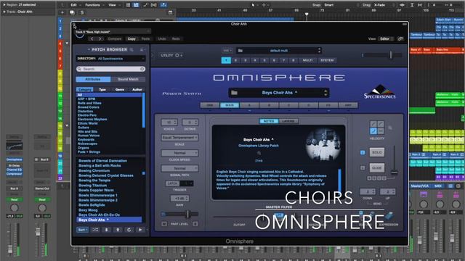Viewport: 465px width, 261px height.
Task: Select the top-right velocity curve preset
Action: (381, 124)
